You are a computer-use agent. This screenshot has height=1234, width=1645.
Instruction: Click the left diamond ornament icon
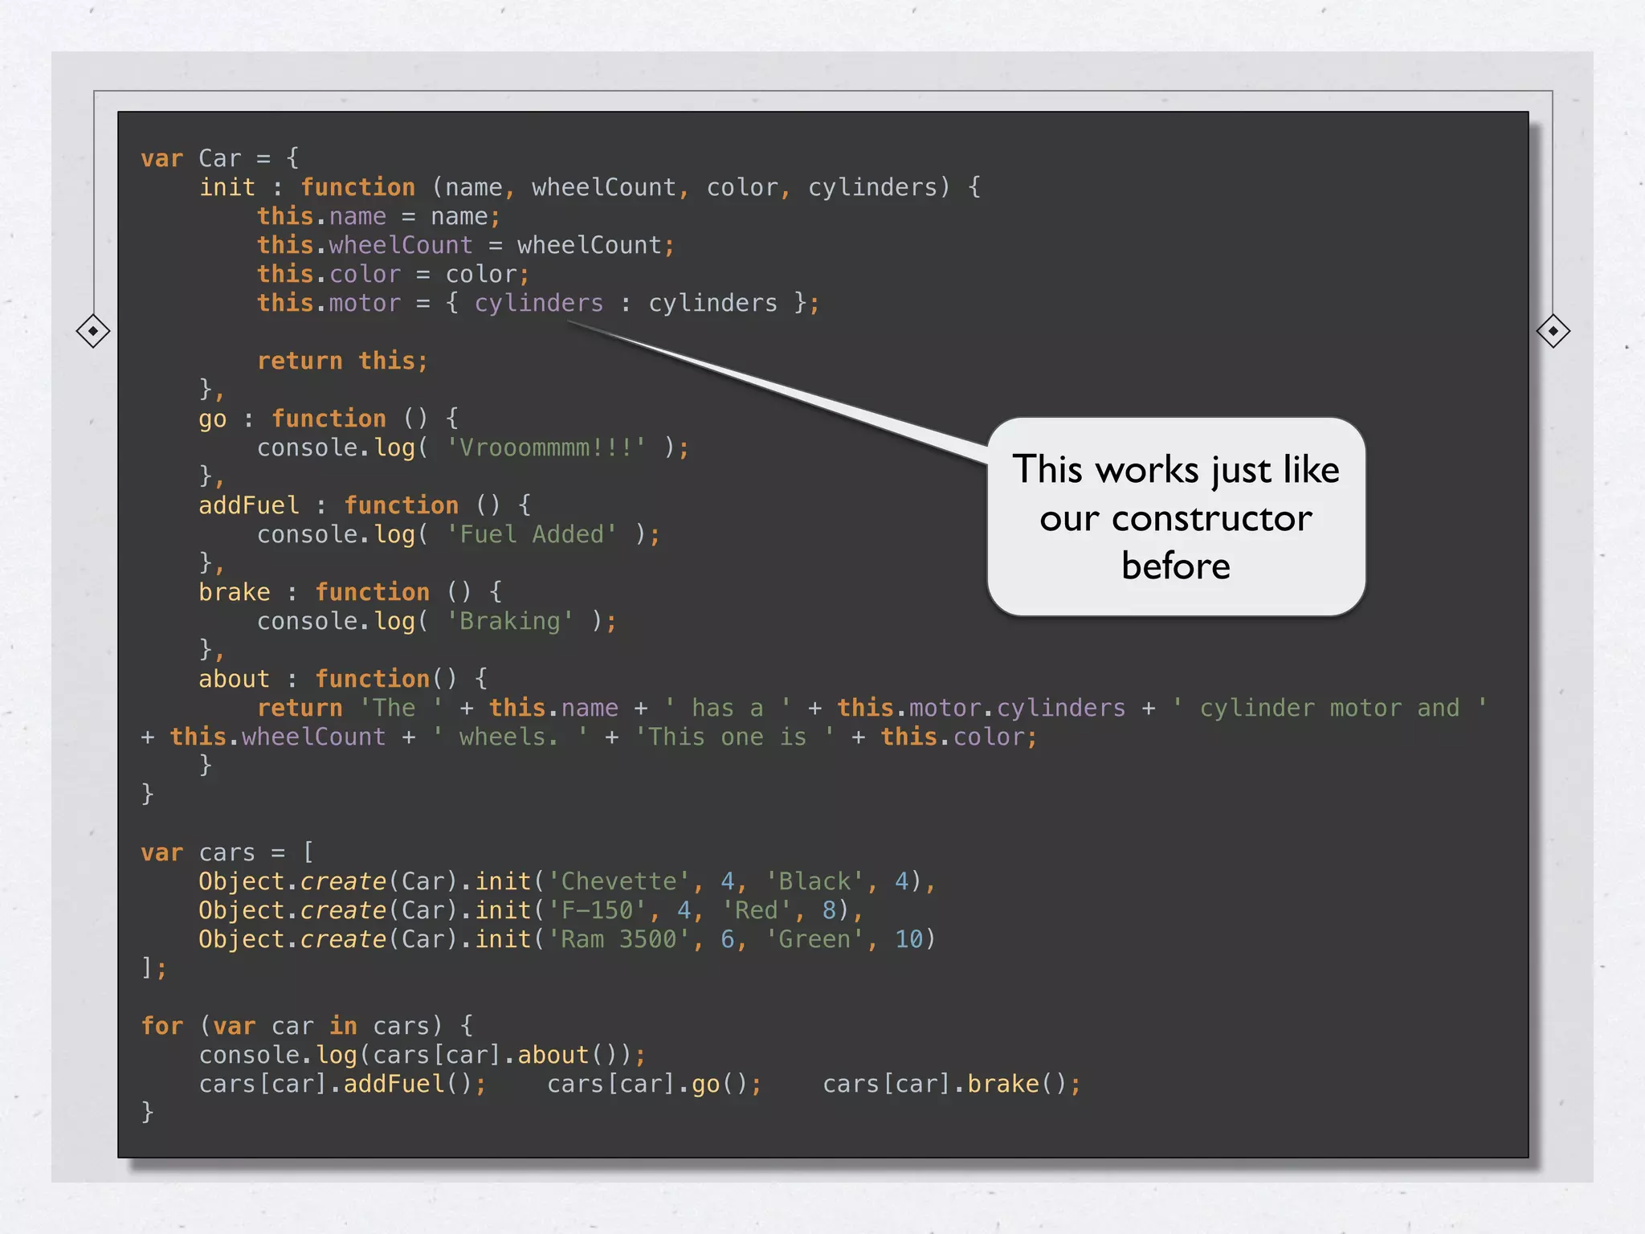[x=93, y=331]
